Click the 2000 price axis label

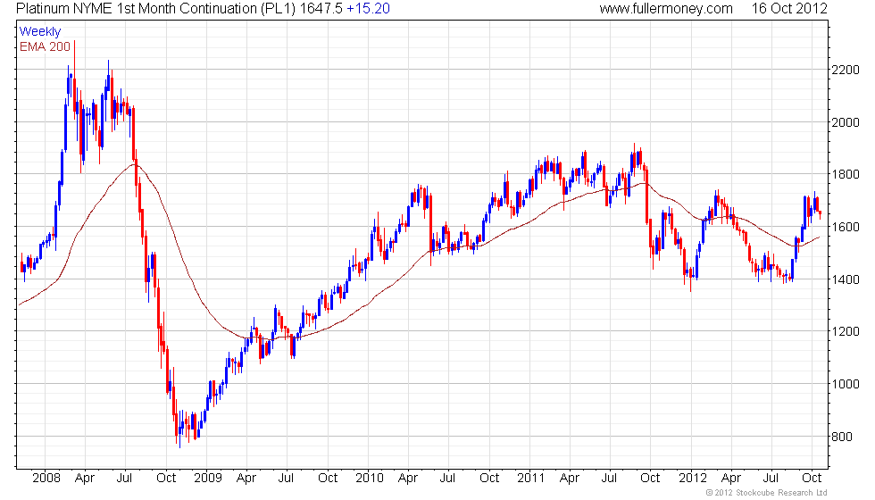pos(845,123)
